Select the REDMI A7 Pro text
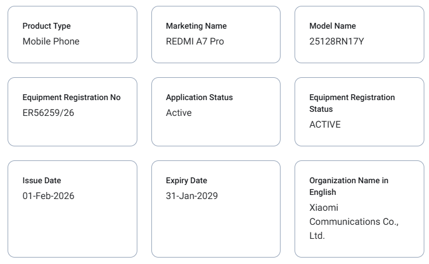This screenshot has width=429, height=264. pyautogui.click(x=195, y=41)
